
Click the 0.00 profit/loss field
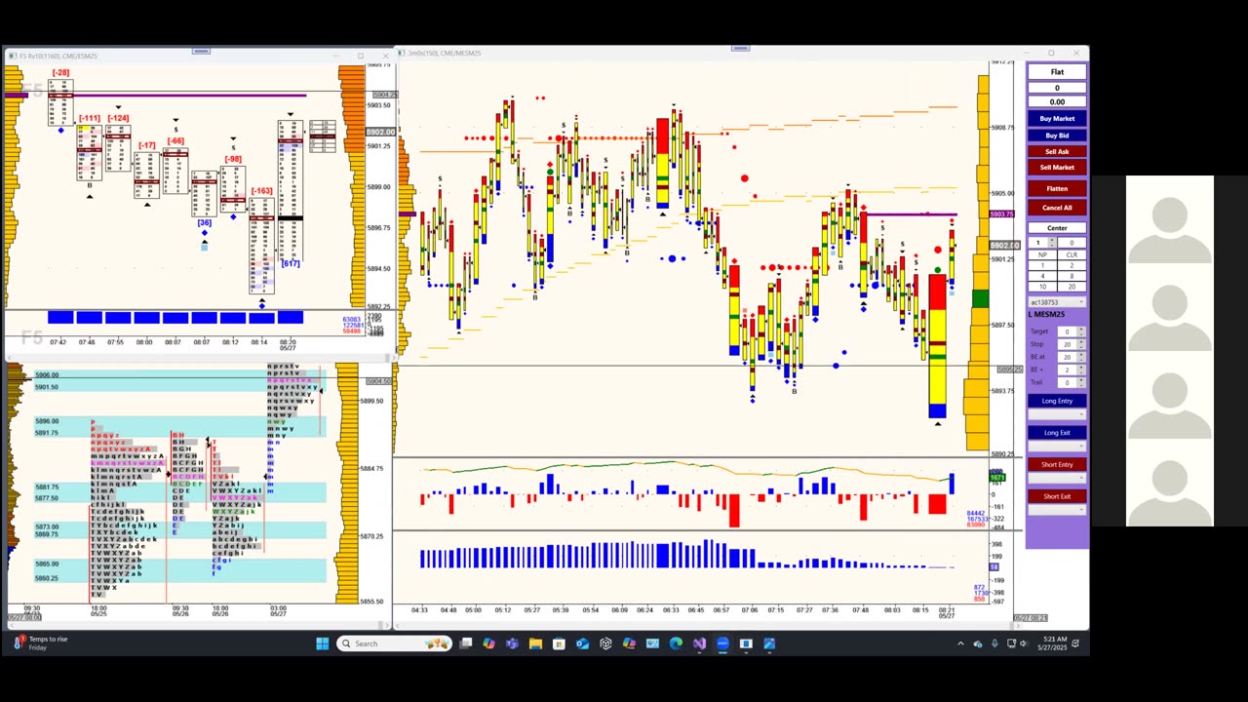tap(1057, 101)
